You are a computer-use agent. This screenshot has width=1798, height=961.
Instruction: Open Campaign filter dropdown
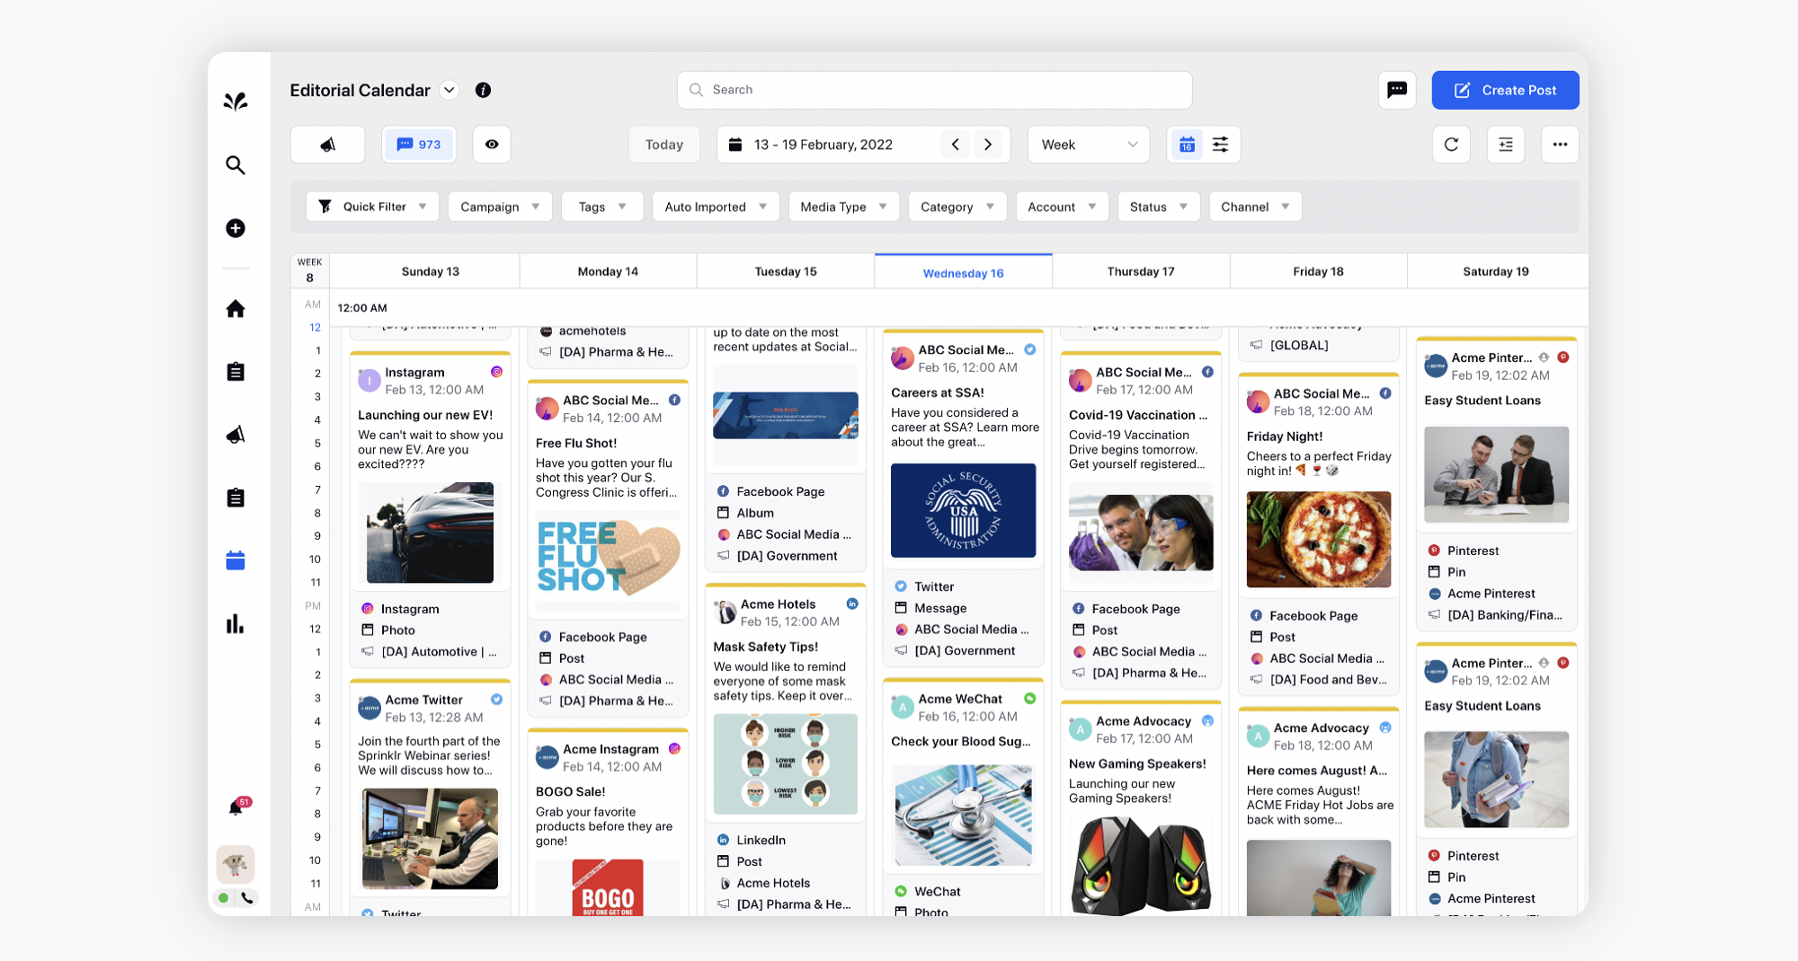pyautogui.click(x=500, y=207)
